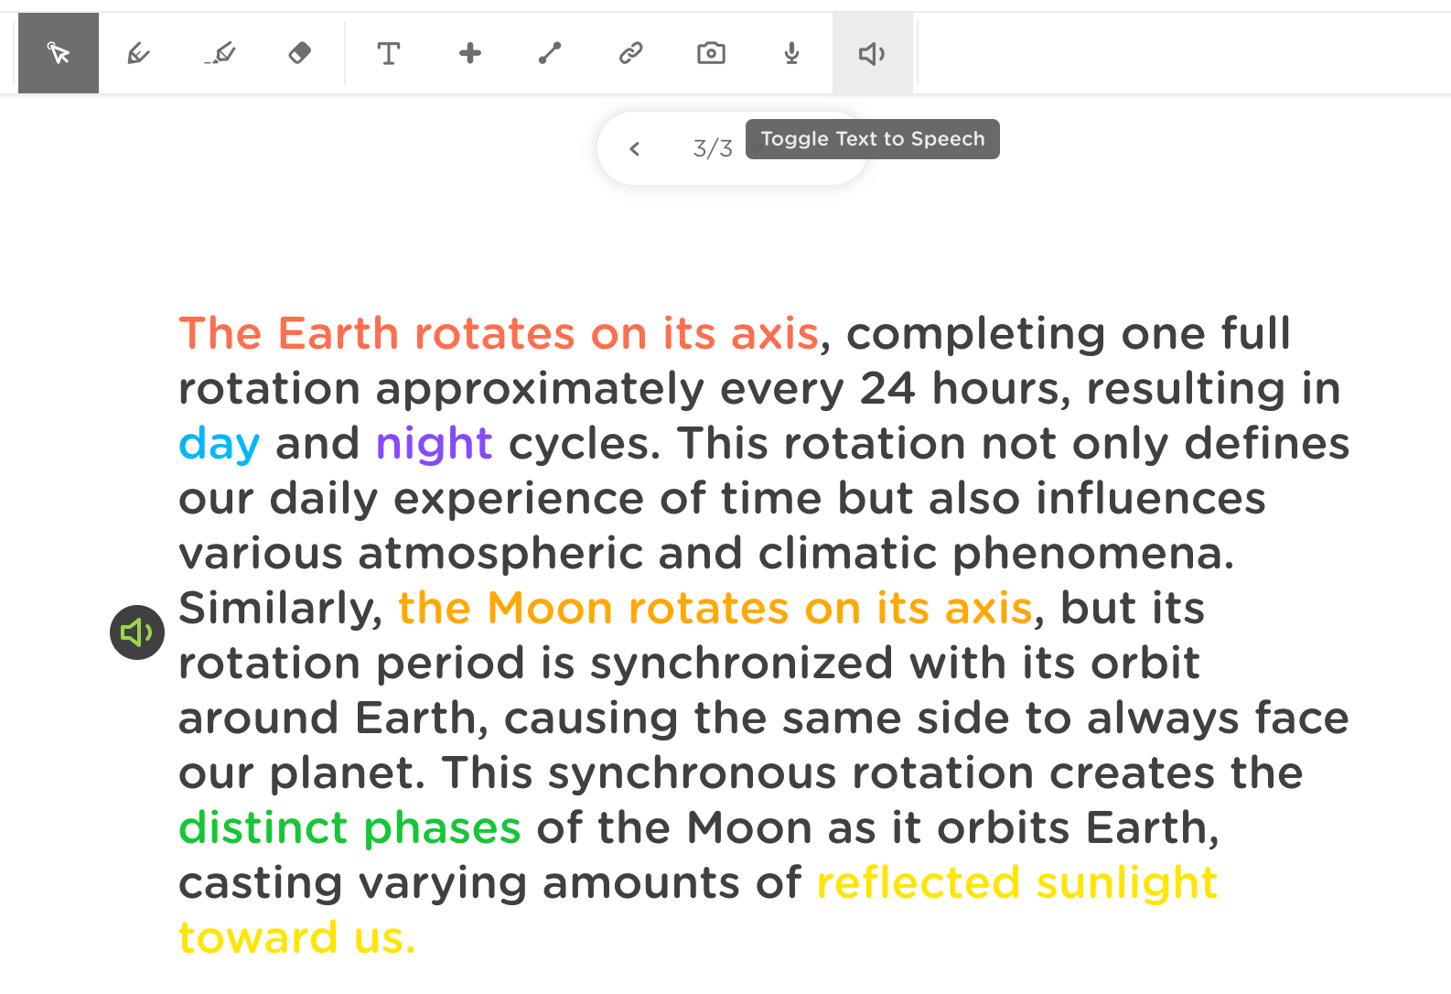Play paragraph audio with green speaker button
1451x994 pixels.
(x=137, y=632)
